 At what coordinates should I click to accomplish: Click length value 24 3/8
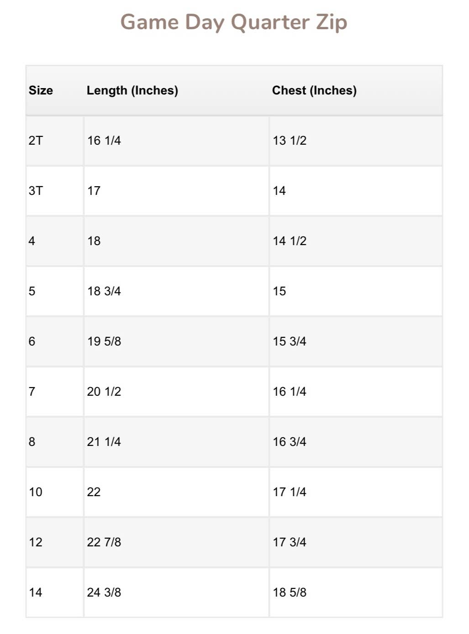104,592
